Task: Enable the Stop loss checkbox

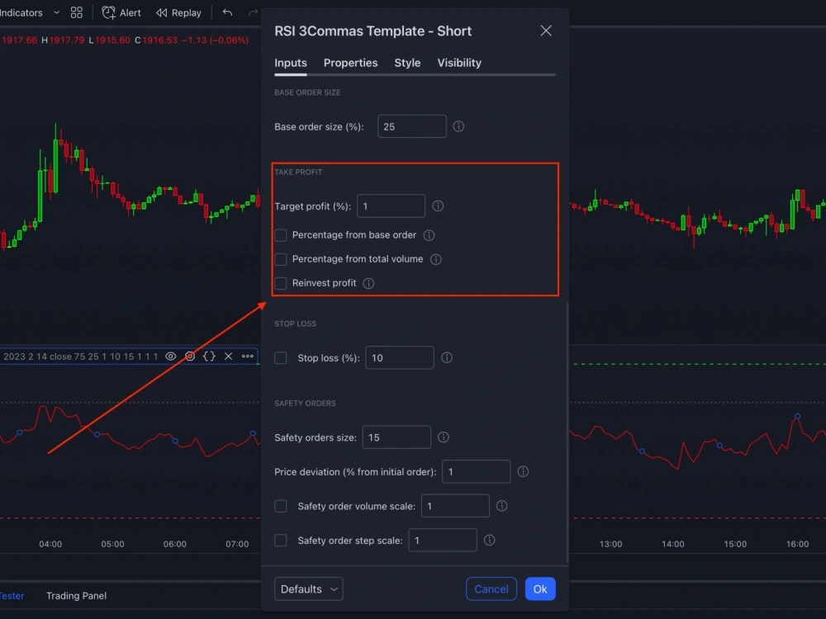Action: 281,358
